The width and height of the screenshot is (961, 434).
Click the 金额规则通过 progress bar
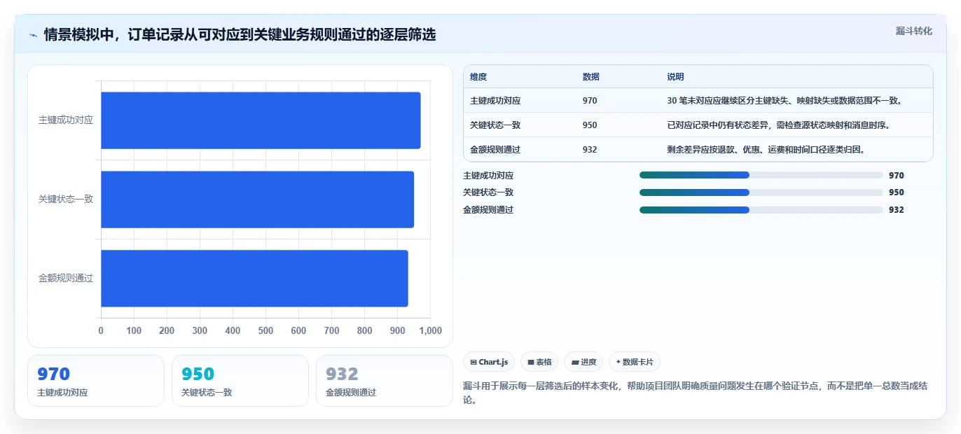[761, 210]
